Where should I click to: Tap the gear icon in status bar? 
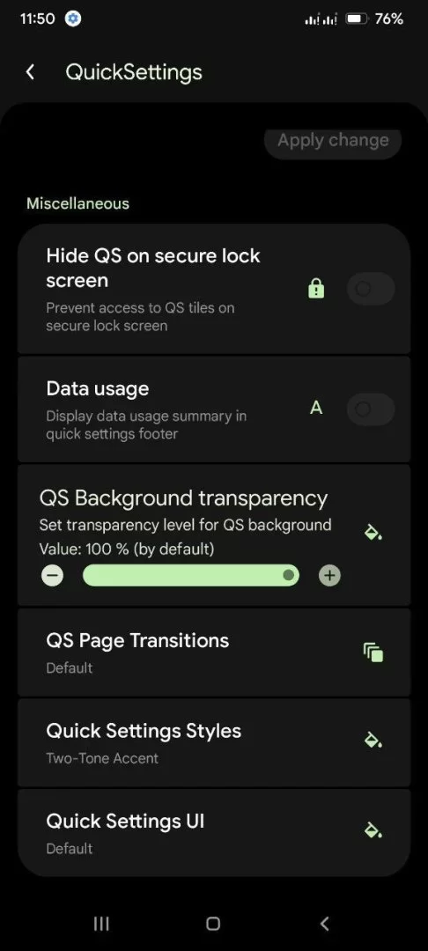click(x=73, y=18)
